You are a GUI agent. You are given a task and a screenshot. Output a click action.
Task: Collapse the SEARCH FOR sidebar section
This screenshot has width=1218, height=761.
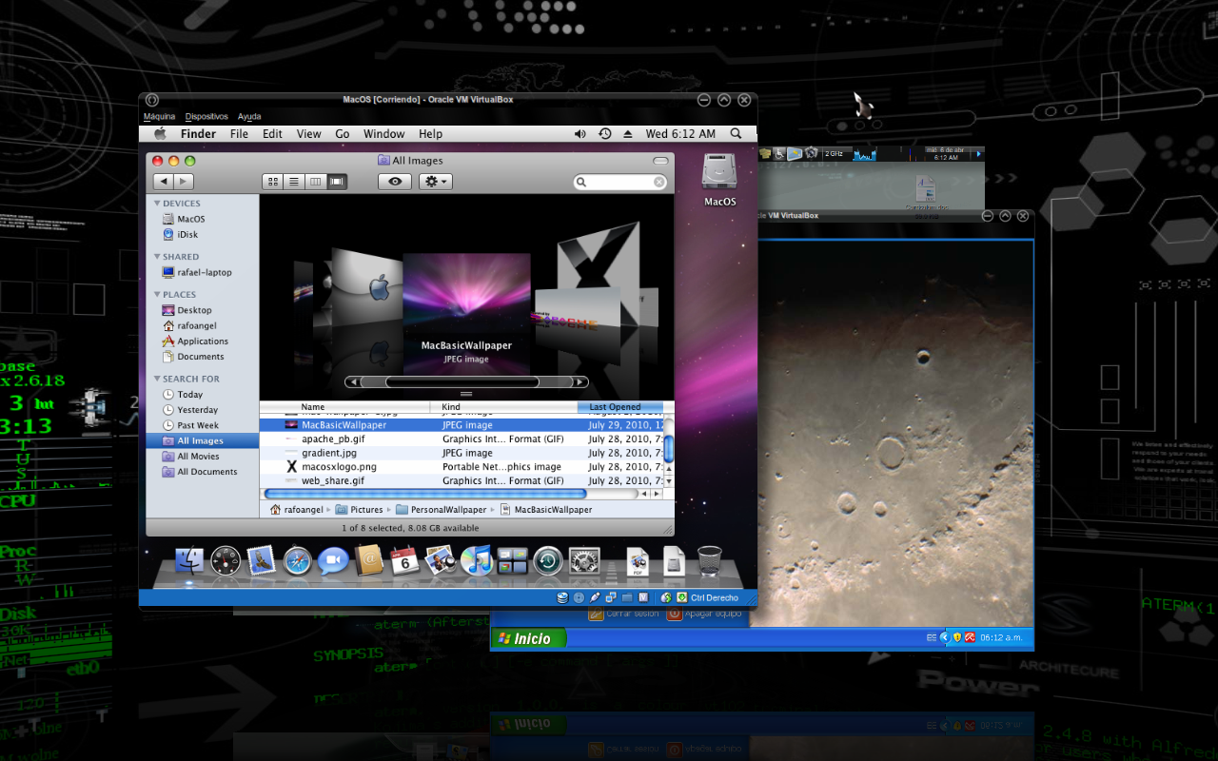(157, 379)
